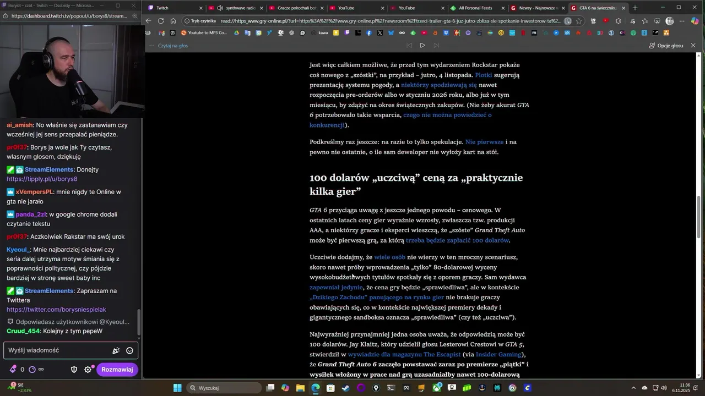Mute the synthwave radio tab speaker icon
The image size is (705, 396).
pos(220,8)
